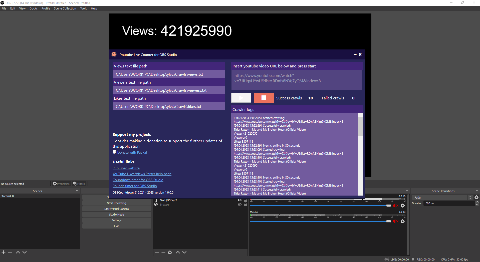Open the Donate with PayPal link

point(132,152)
